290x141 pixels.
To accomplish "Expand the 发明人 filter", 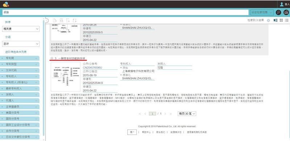I will pos(20,94).
